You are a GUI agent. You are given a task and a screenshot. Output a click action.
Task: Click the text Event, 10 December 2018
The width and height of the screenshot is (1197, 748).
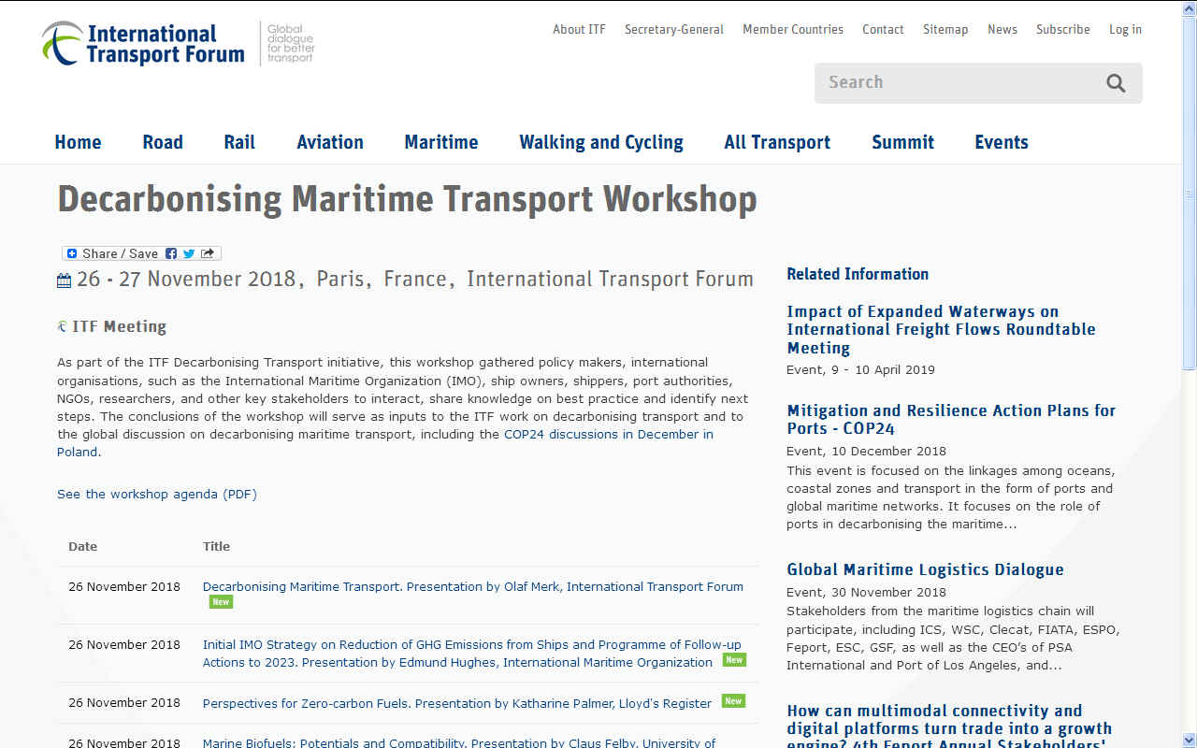click(866, 451)
